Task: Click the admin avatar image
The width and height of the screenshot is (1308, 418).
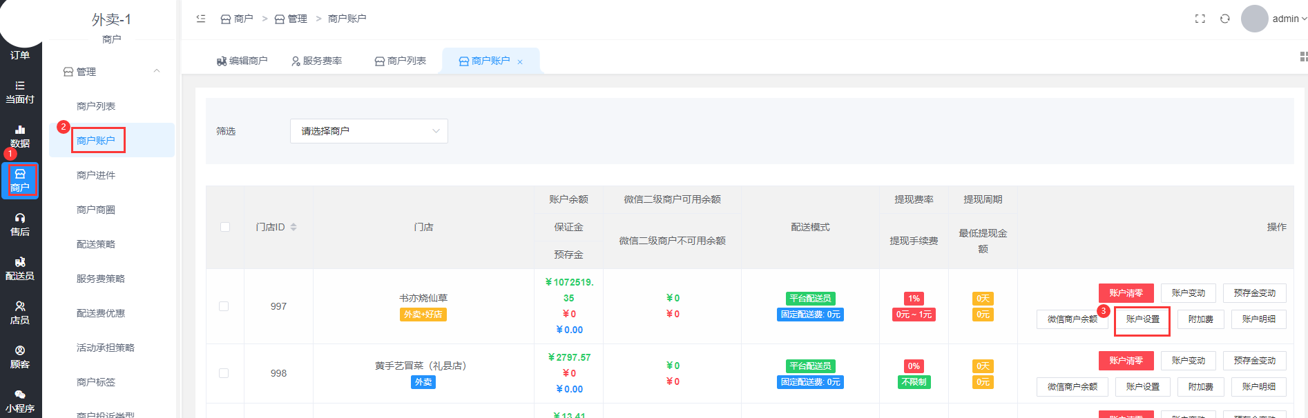Action: pyautogui.click(x=1255, y=19)
